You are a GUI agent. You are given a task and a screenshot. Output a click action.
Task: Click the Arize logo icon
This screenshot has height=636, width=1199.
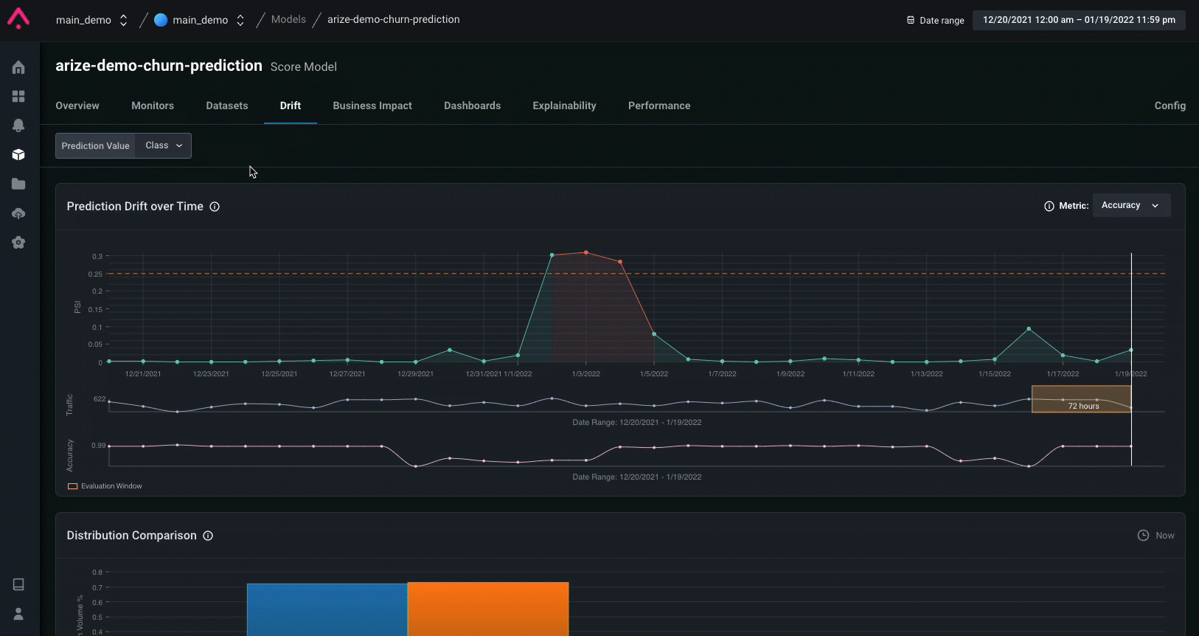tap(18, 18)
